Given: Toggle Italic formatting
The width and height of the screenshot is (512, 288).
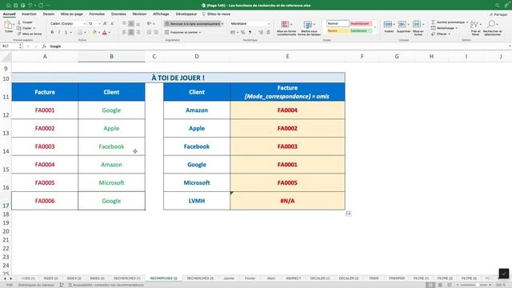Looking at the screenshot, I should pyautogui.click(x=59, y=32).
